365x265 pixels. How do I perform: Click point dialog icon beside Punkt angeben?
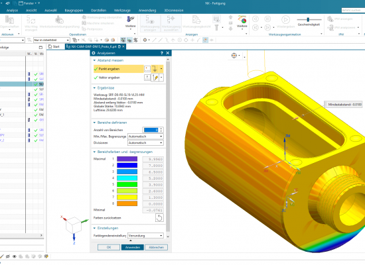(147, 69)
